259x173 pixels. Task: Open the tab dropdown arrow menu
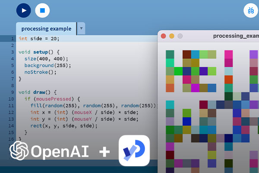(81, 28)
